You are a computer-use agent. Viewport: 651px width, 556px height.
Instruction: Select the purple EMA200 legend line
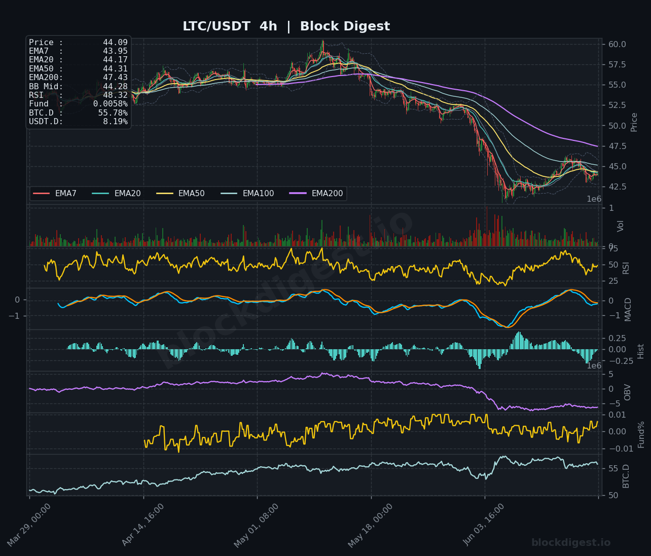pyautogui.click(x=298, y=194)
